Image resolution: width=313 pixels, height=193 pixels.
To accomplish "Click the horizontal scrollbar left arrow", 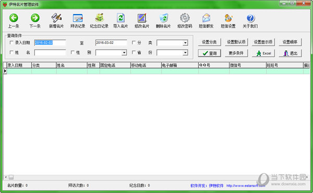I will 6,177.
